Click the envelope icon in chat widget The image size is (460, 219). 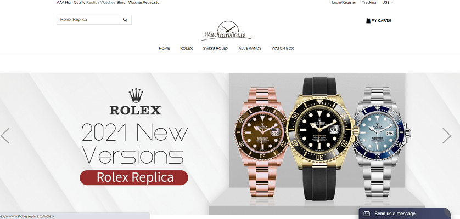[367, 214]
